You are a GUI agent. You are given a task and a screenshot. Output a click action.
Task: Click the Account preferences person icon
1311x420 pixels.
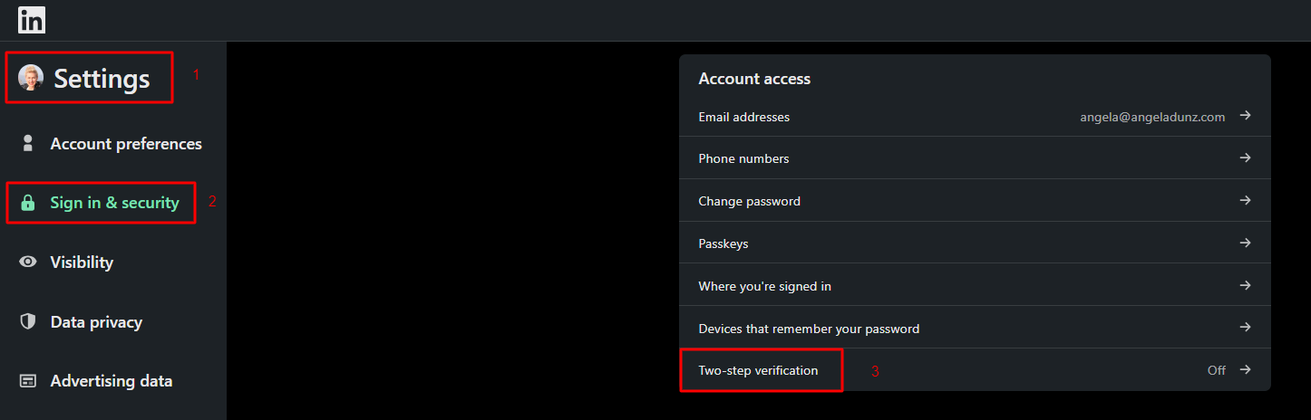tap(28, 143)
